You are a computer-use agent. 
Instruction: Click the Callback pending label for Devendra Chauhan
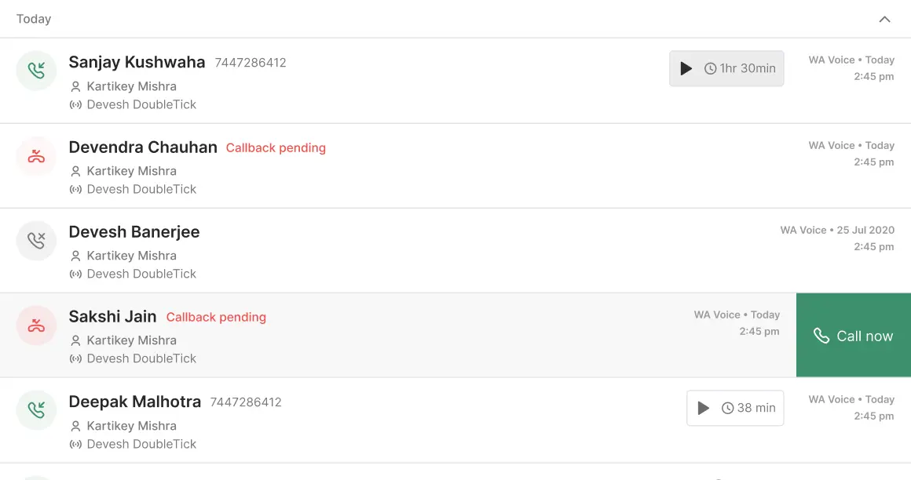(x=276, y=147)
